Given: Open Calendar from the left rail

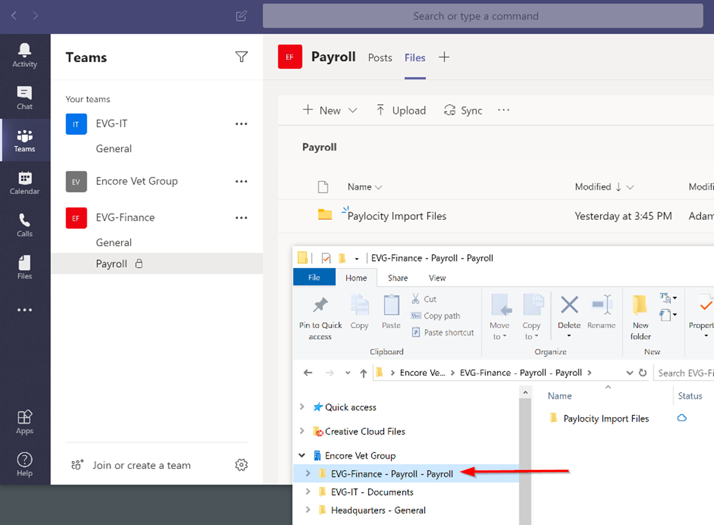Looking at the screenshot, I should 24,182.
